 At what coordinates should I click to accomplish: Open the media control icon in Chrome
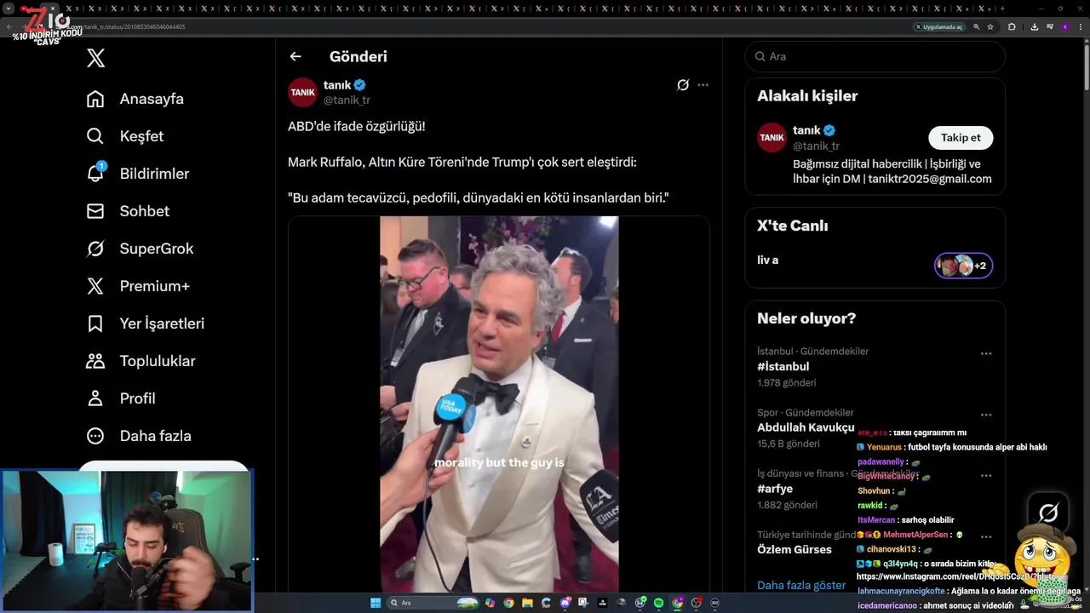click(1050, 27)
